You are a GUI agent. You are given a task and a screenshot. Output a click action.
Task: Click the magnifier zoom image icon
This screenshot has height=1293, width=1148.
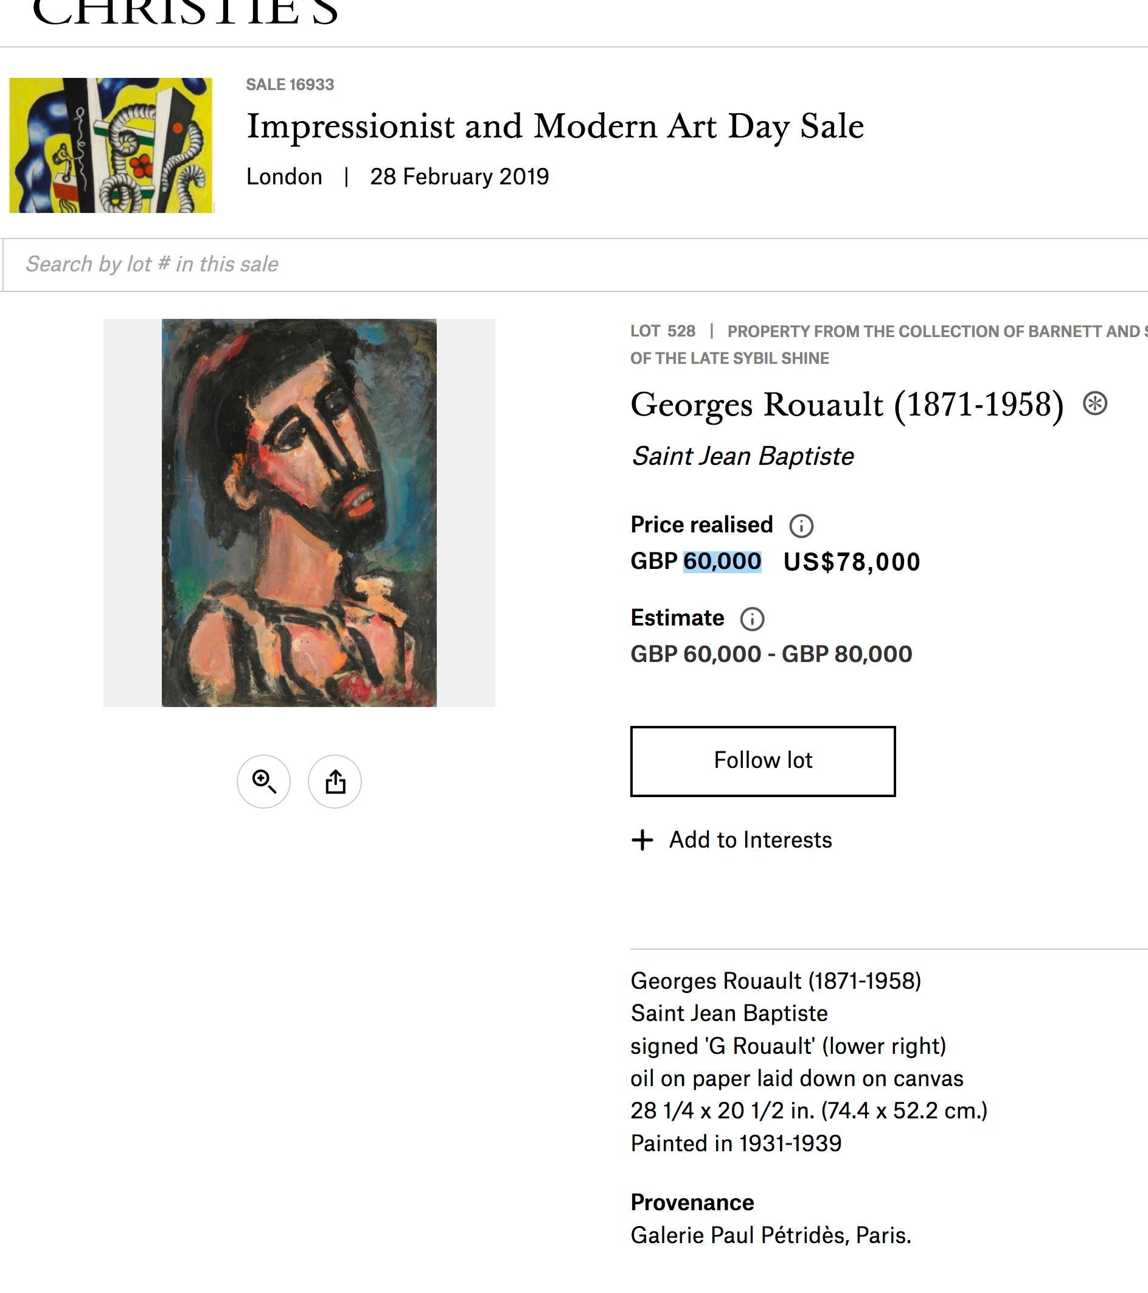[264, 781]
